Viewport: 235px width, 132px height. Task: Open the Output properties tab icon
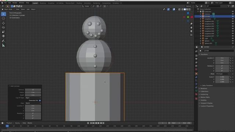click(196, 59)
